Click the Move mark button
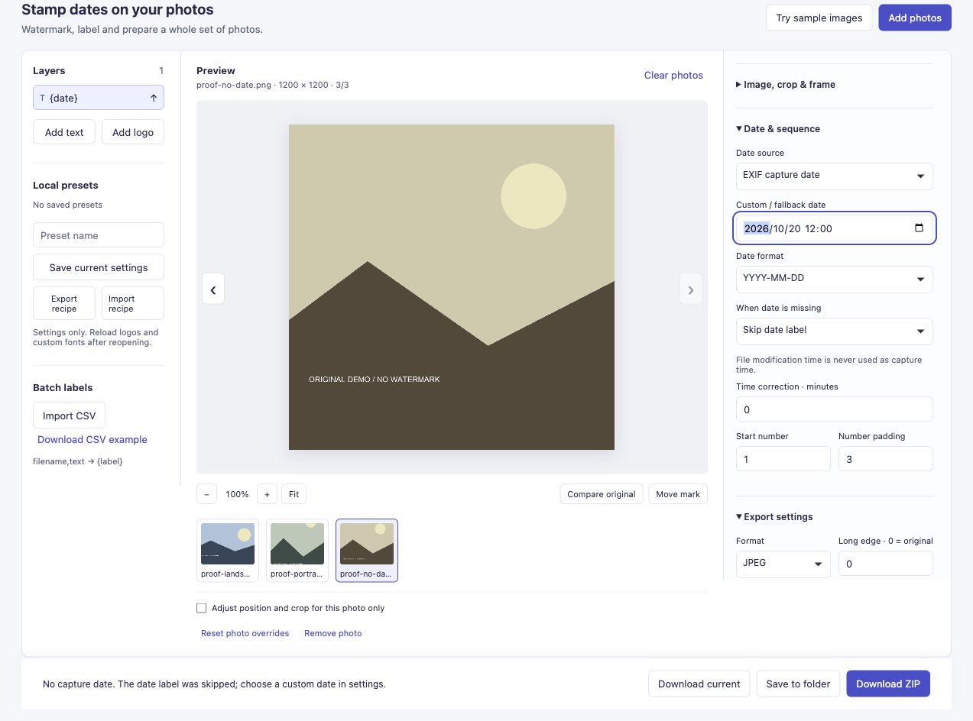Screen dimensions: 973x721 click(x=678, y=494)
